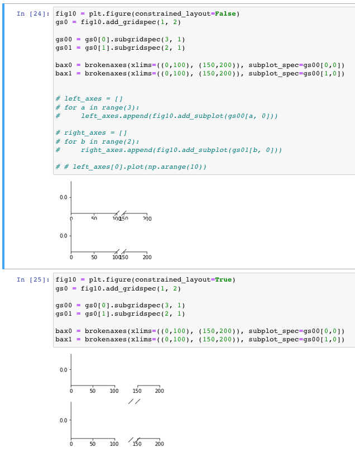The height and width of the screenshot is (457, 355).
Task: Select the upper plot in cell 24 output
Action: tap(105, 201)
